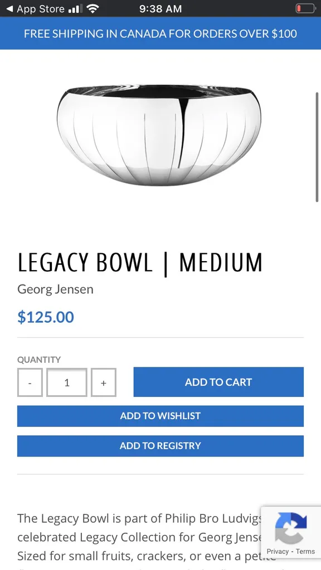Add the bowl to cart
Screen dimensions: 321x570
(218, 382)
